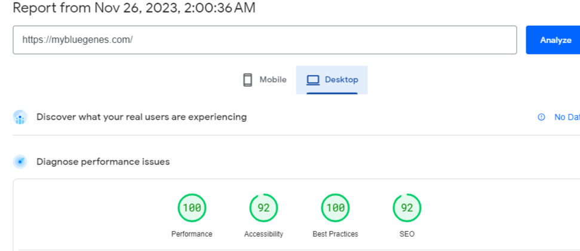Jump to the Accessibility category label
Screen dimensions: 580x251
pos(263,234)
